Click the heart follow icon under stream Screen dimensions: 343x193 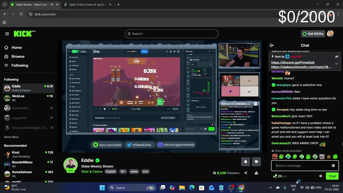(256, 162)
